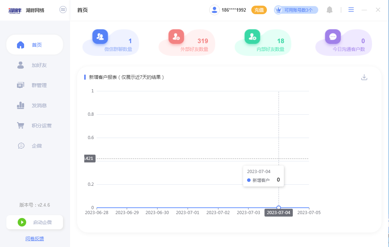This screenshot has height=247, width=389.
Task: Expand the hamburger menu in the title bar
Action: point(351,10)
